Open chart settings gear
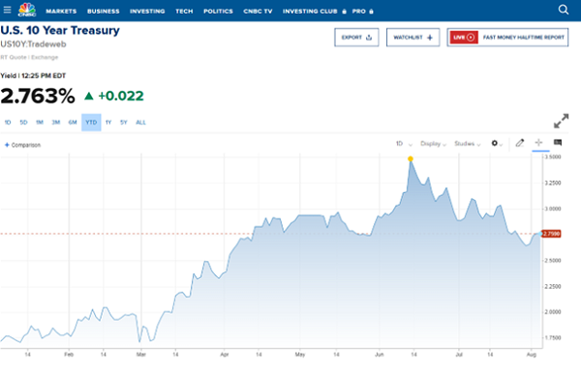Screen dimensions: 581x370 pyautogui.click(x=494, y=143)
